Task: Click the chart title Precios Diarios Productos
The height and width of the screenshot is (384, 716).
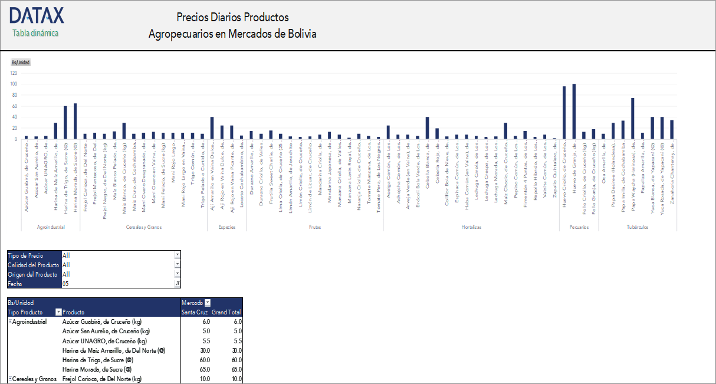Action: pyautogui.click(x=232, y=17)
